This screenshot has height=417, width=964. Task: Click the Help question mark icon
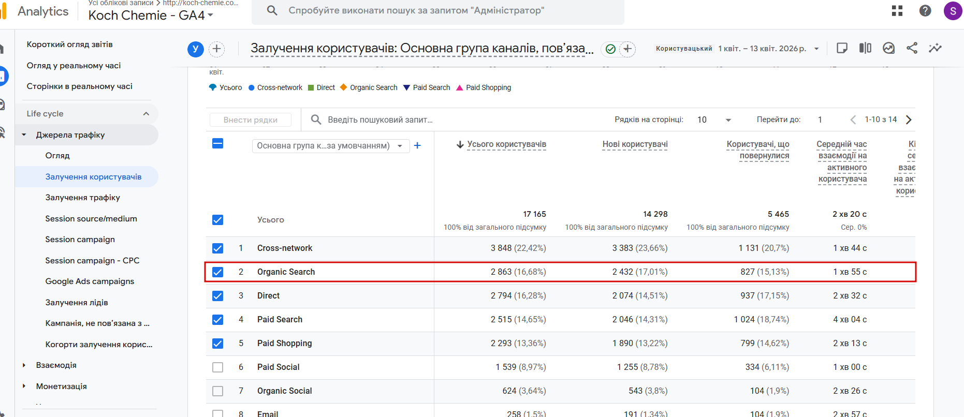coord(925,11)
